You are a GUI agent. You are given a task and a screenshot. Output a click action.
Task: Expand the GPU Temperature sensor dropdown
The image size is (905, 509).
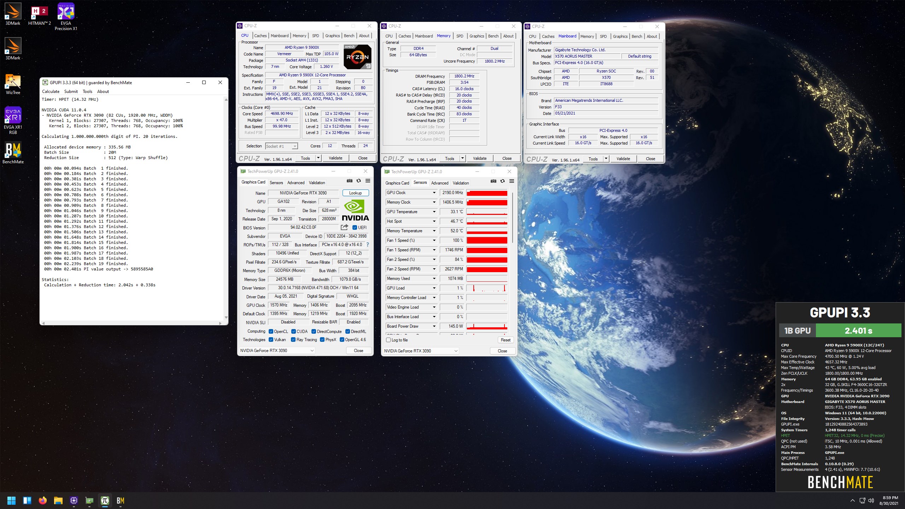(434, 212)
